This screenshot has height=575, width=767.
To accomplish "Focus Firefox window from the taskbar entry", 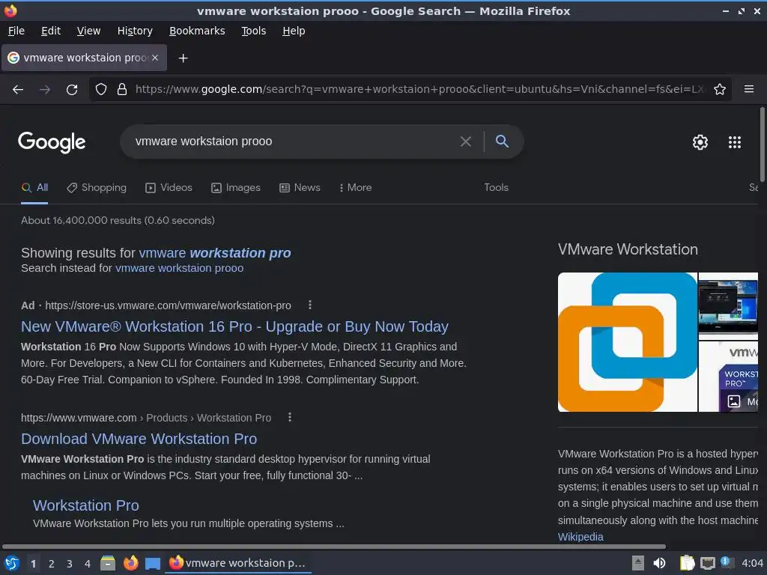I will click(x=239, y=563).
